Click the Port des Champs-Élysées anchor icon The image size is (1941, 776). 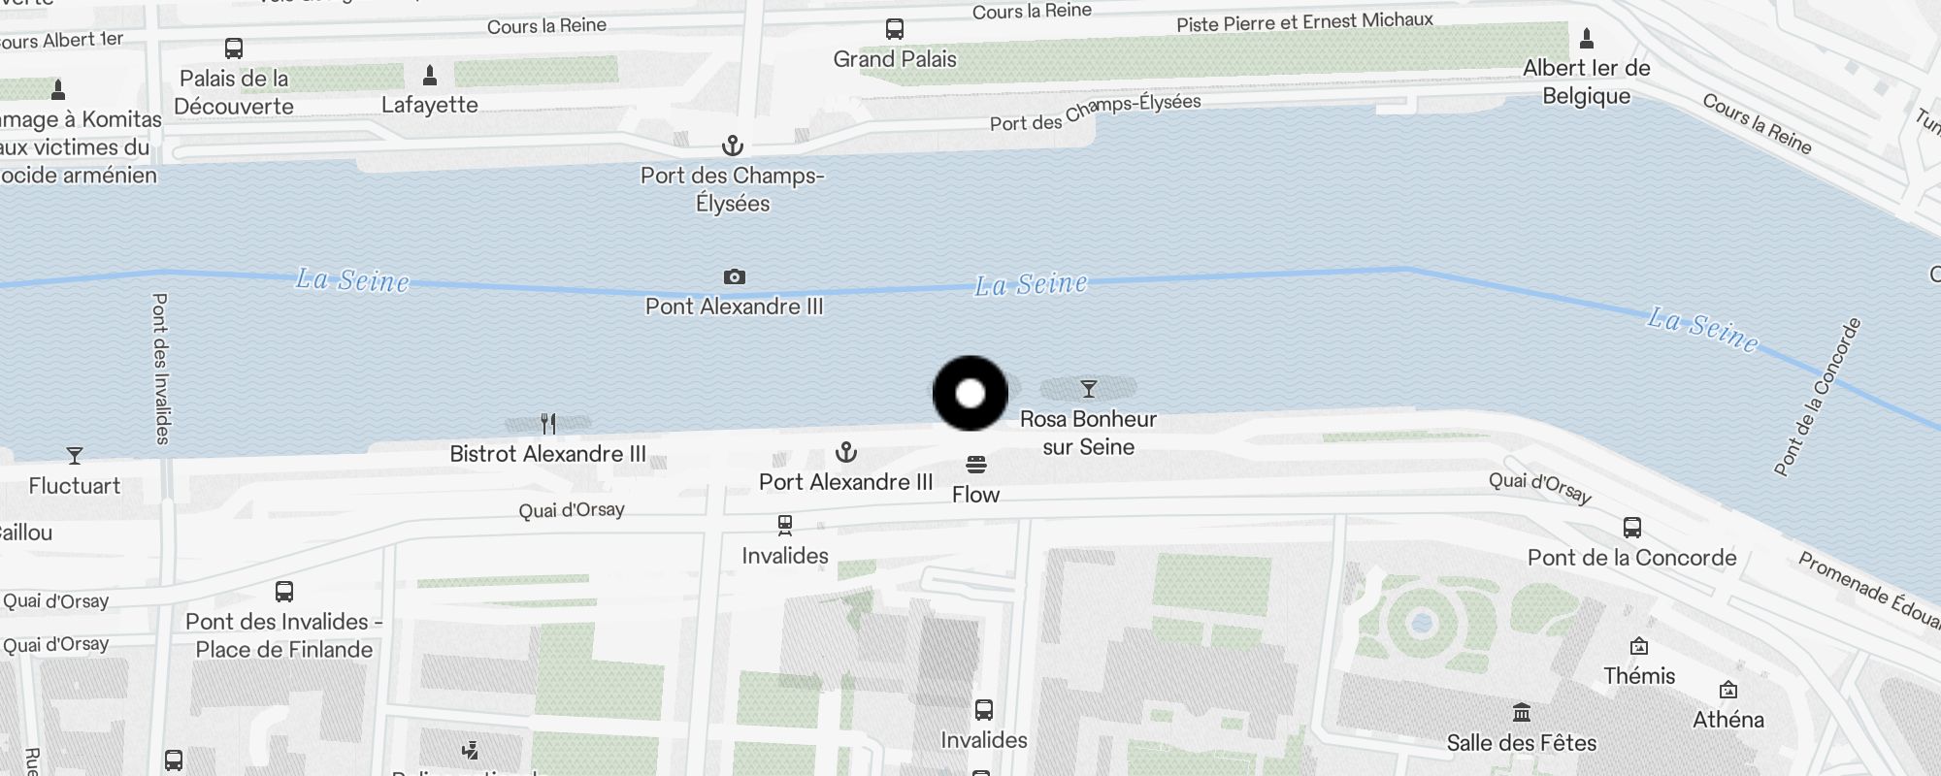pos(733,146)
